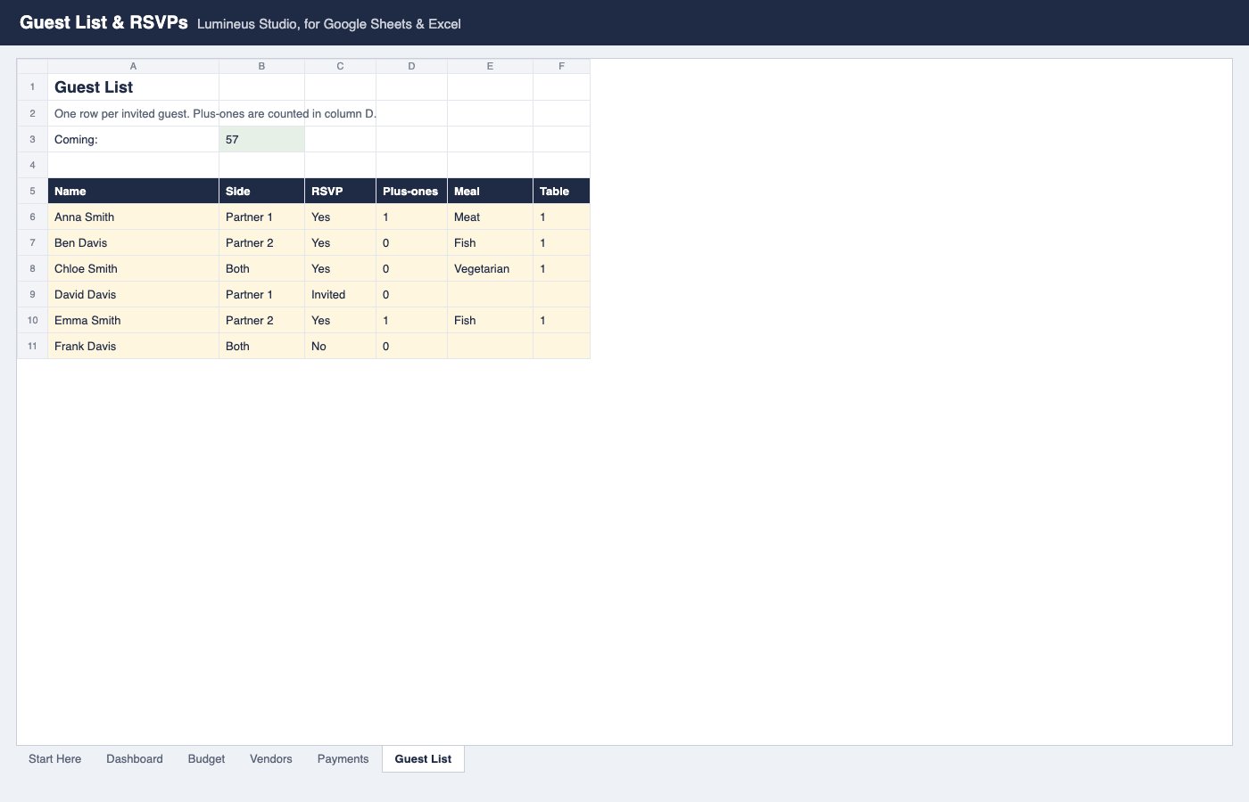Click Chloe Smith's 'Vegetarian' meal cell
This screenshot has width=1249, height=802.
(x=490, y=268)
